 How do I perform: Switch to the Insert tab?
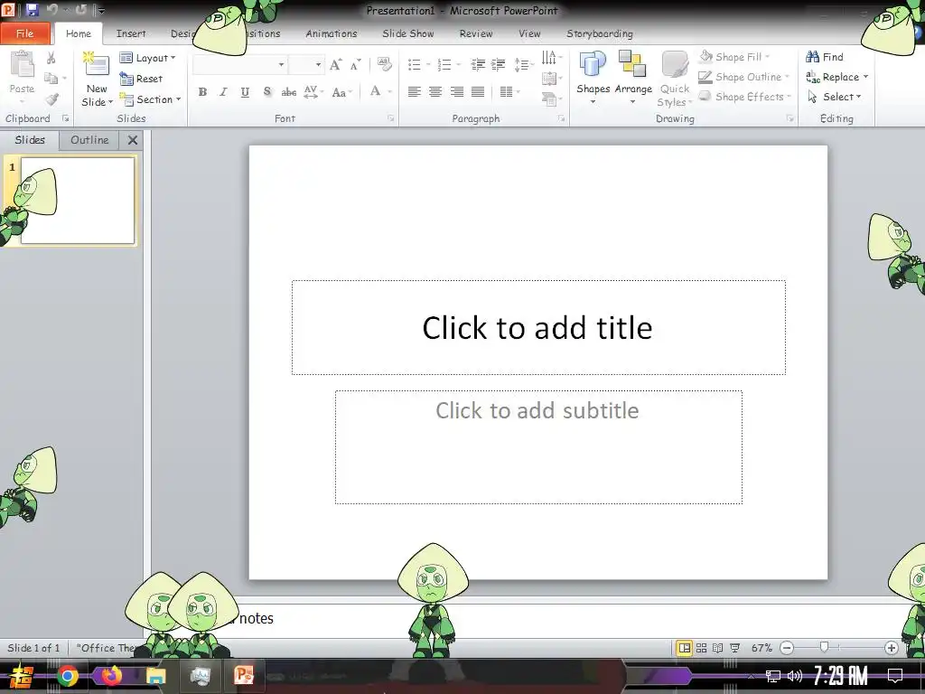tap(131, 33)
